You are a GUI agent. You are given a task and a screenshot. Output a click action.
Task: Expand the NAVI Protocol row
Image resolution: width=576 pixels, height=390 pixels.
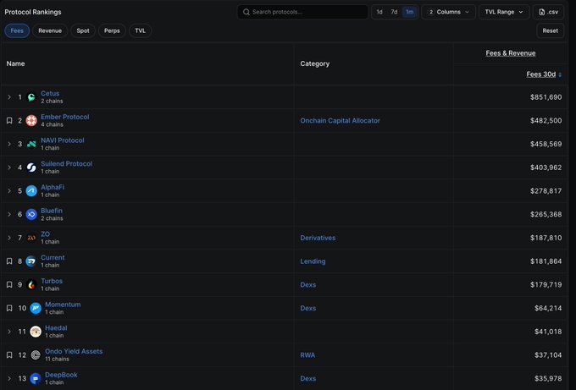[9, 144]
